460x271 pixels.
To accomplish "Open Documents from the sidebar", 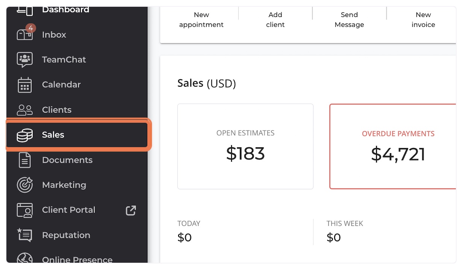I will [67, 160].
